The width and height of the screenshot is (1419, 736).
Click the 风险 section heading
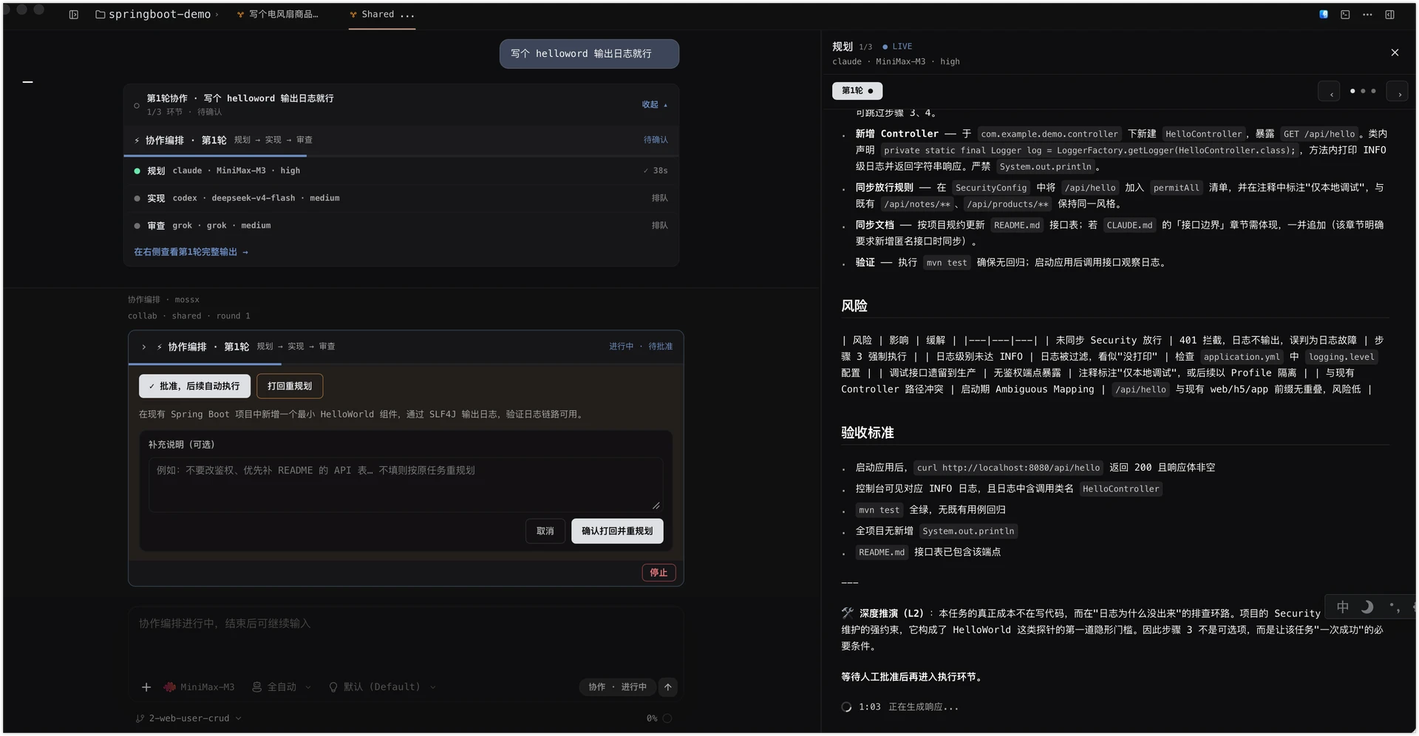[x=854, y=306]
